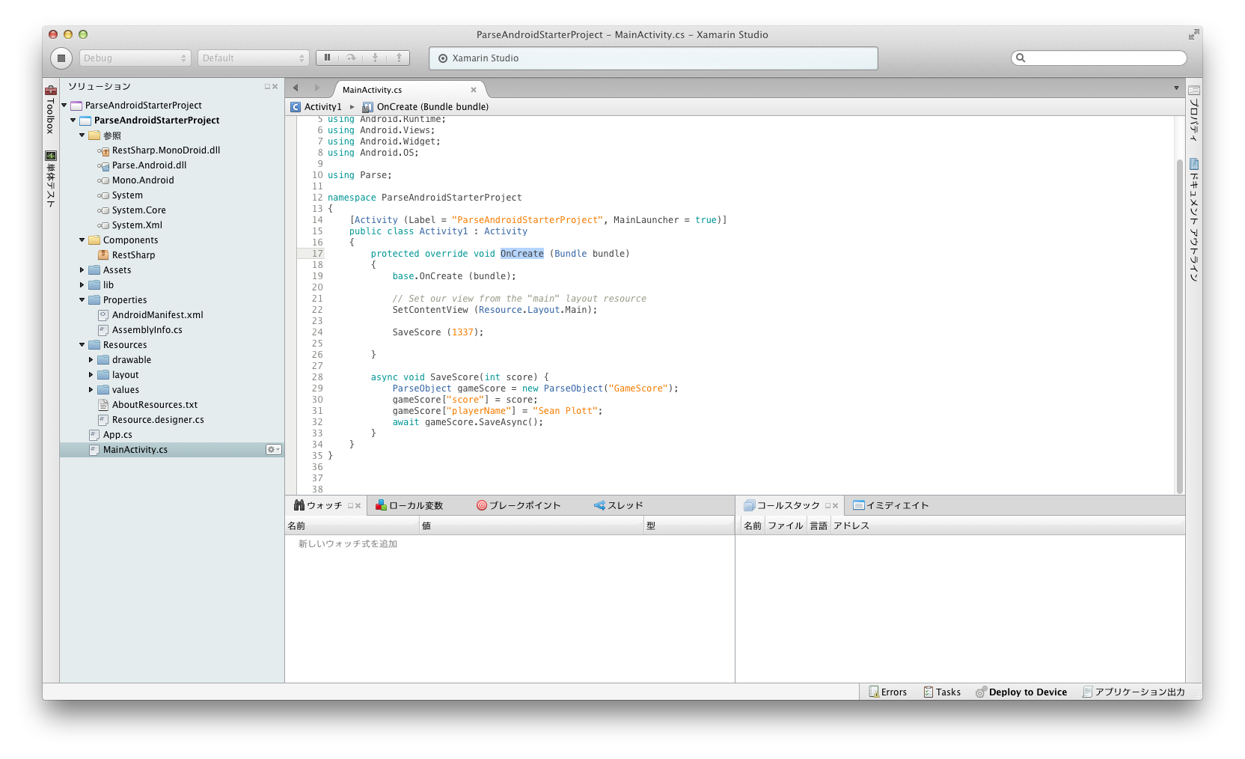1245x759 pixels.
Task: Collapse the 参照 references folder
Action: pyautogui.click(x=82, y=135)
